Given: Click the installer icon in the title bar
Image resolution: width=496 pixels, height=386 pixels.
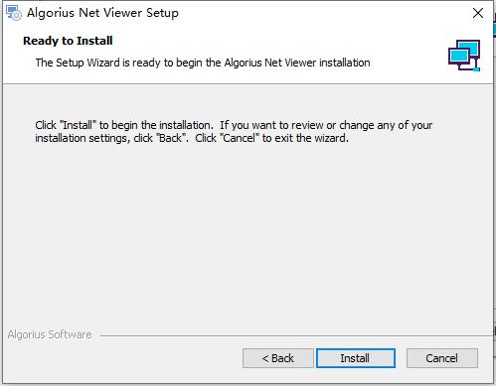Looking at the screenshot, I should click(14, 13).
